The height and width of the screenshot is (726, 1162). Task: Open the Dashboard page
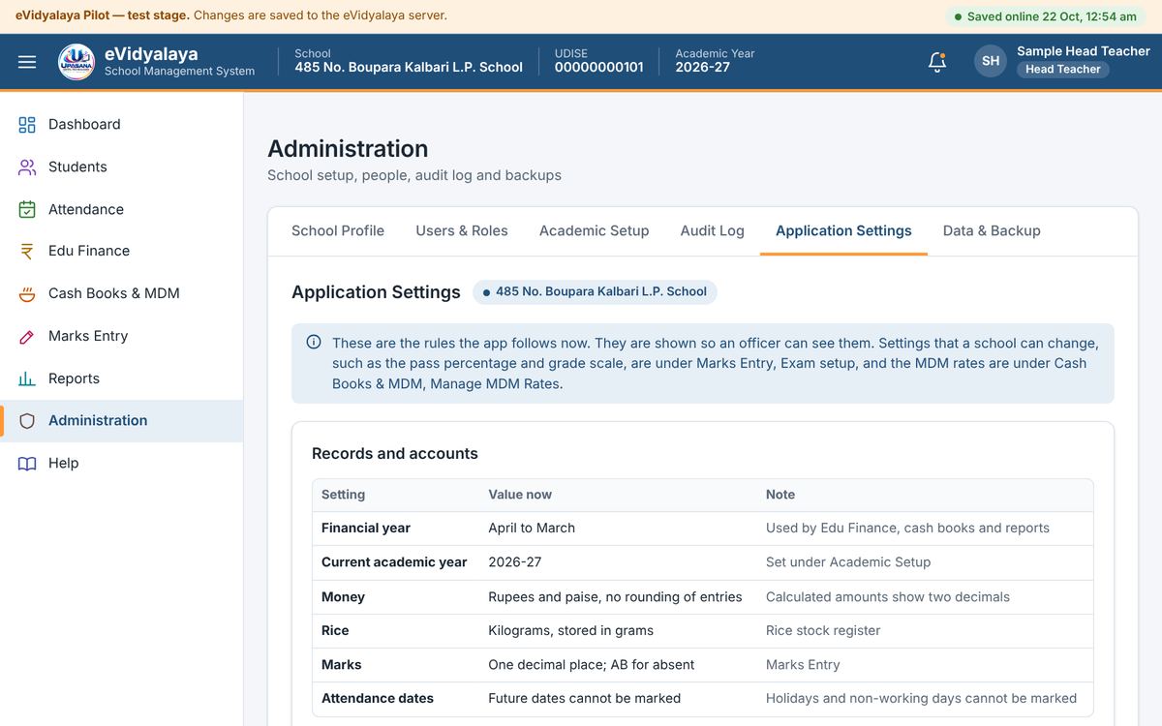pyautogui.click(x=121, y=125)
